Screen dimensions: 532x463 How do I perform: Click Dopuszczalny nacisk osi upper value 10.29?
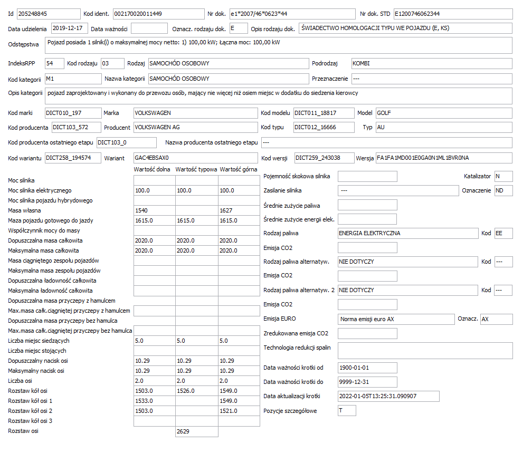[239, 361]
